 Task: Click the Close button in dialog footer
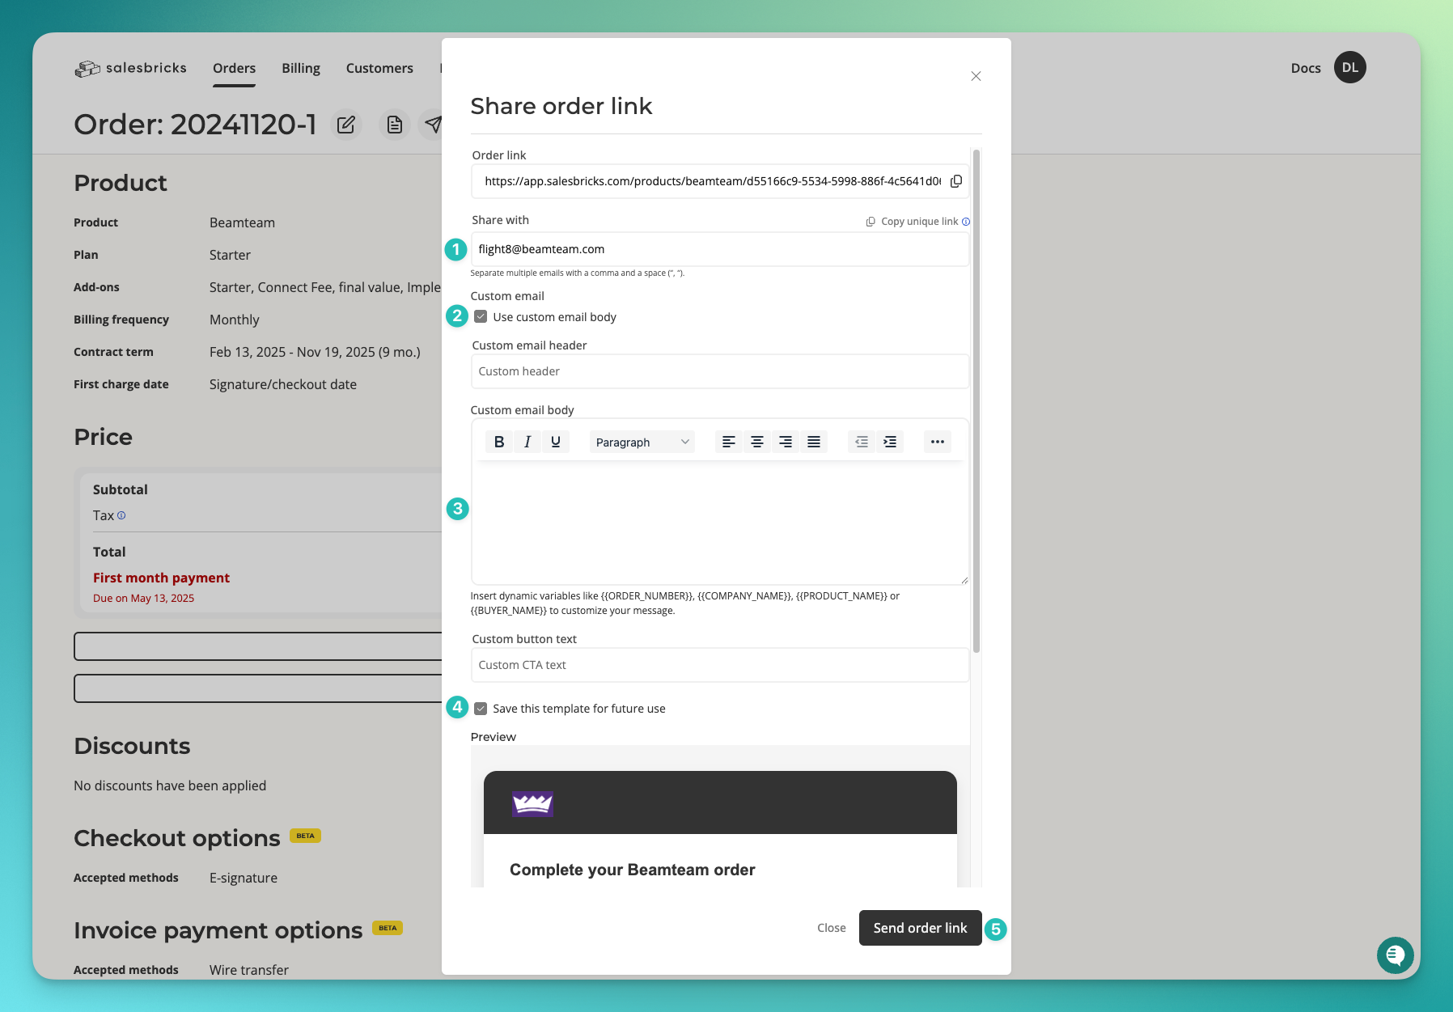coord(832,928)
